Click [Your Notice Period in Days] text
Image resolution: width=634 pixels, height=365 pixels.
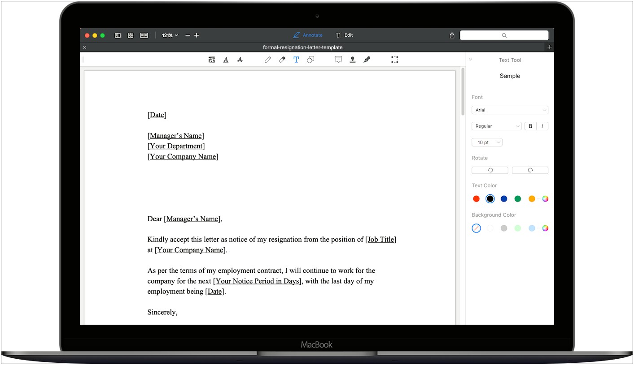tap(258, 281)
